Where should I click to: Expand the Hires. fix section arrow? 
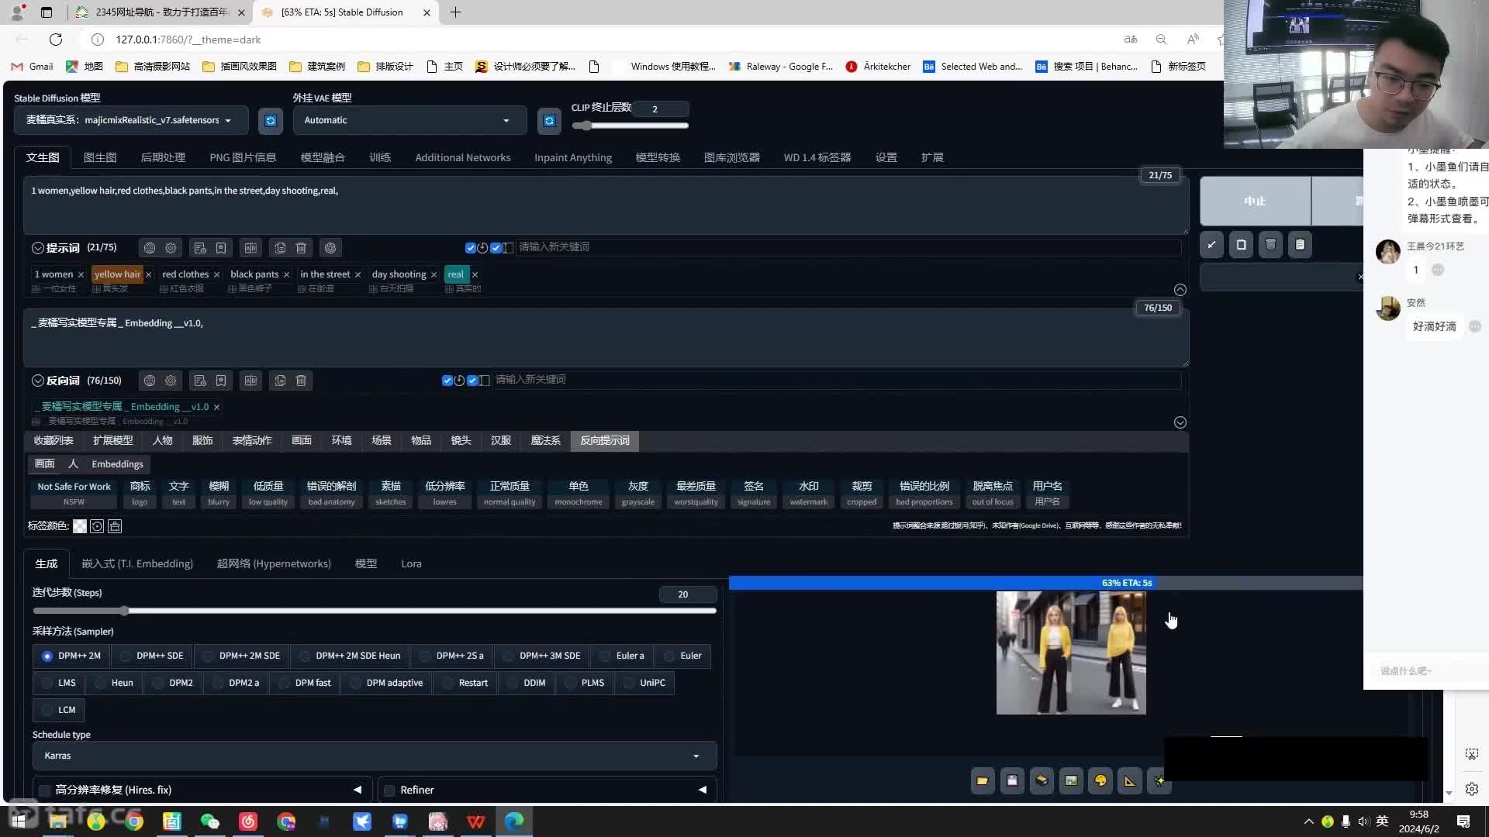point(358,790)
